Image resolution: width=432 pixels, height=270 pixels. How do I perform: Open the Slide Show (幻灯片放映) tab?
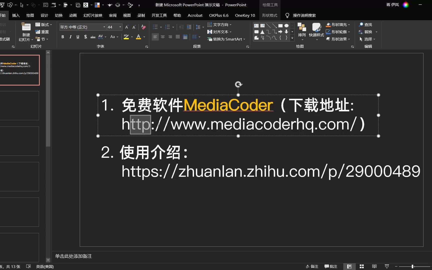tap(93, 15)
